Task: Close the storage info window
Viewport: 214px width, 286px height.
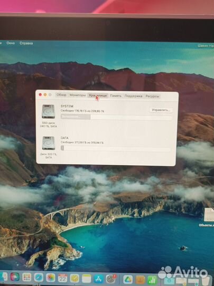Action: [x=40, y=94]
